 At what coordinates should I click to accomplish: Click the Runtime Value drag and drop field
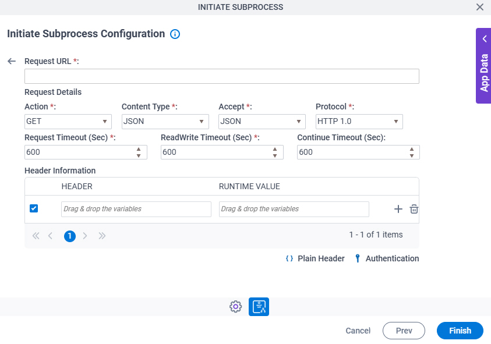click(294, 209)
